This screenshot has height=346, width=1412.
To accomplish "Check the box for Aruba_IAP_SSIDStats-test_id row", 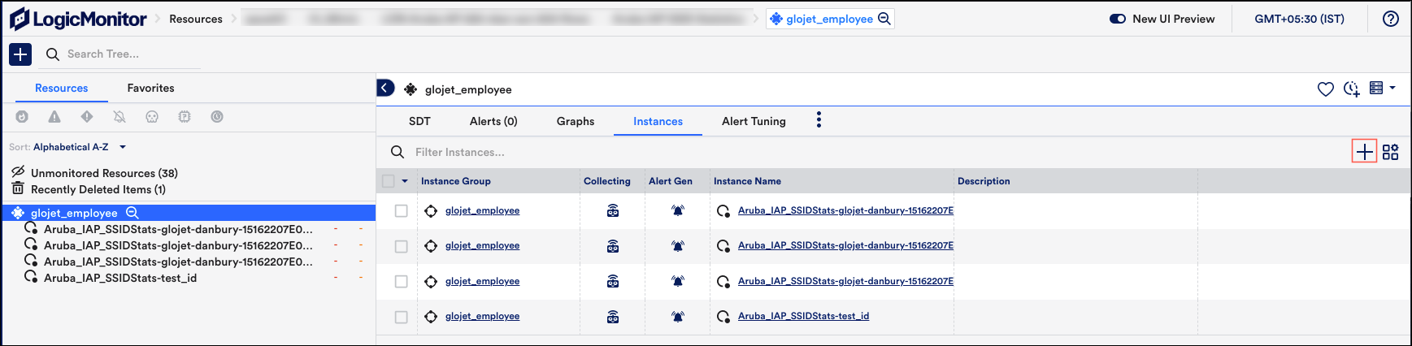I will (401, 317).
